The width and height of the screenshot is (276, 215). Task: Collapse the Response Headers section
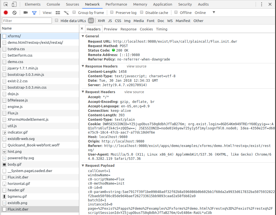[x=83, y=66]
